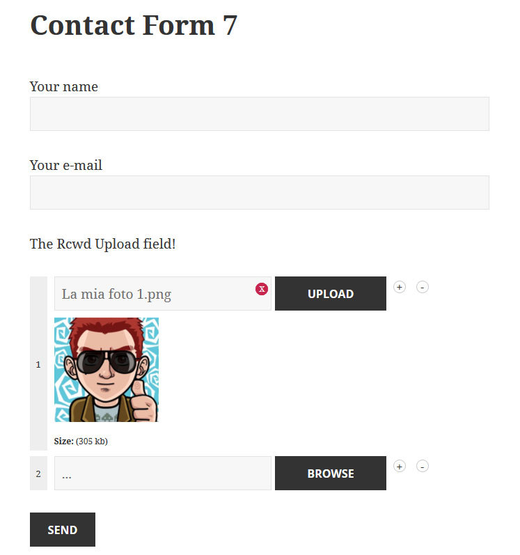Screen dimensions: 520x555
Task: Click the row 1 number handle
Action: [x=38, y=364]
